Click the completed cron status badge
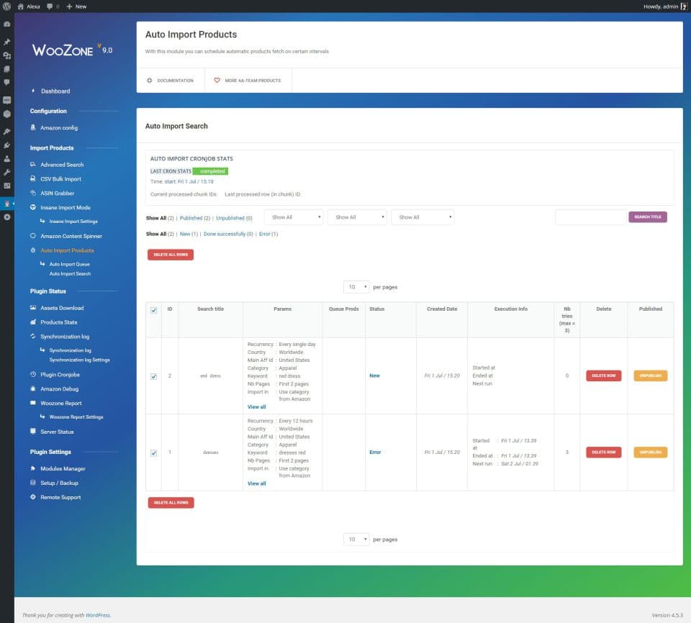This screenshot has width=691, height=623. click(211, 171)
